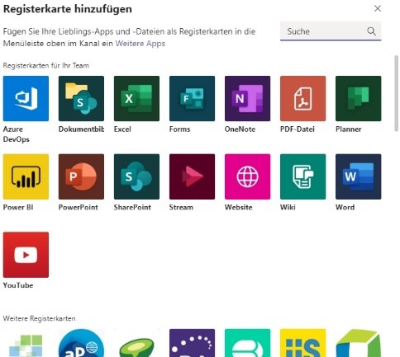Add a SharePoint tab
The width and height of the screenshot is (400, 357).
click(136, 176)
